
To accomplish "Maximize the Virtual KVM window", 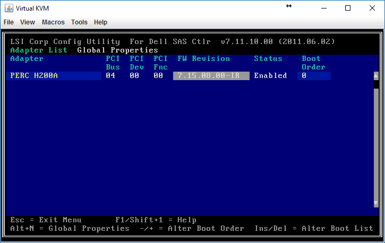I will tap(348, 8).
